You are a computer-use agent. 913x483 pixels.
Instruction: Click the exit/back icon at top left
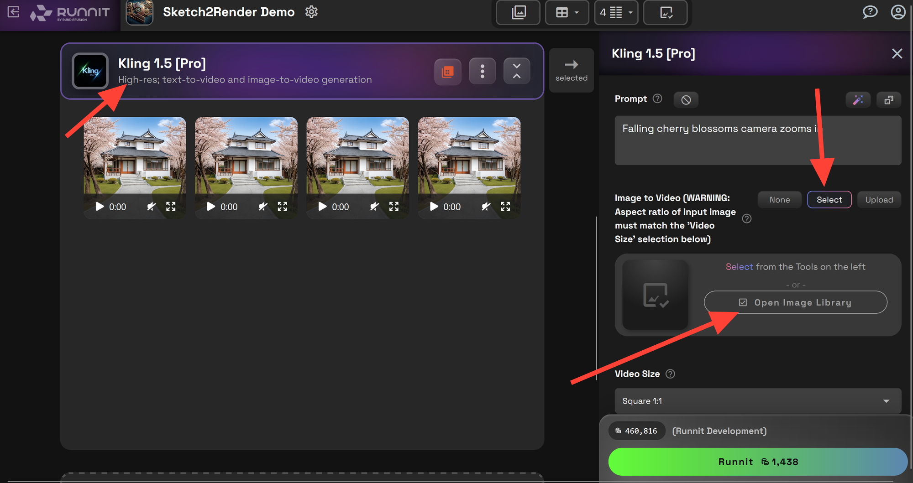14,12
